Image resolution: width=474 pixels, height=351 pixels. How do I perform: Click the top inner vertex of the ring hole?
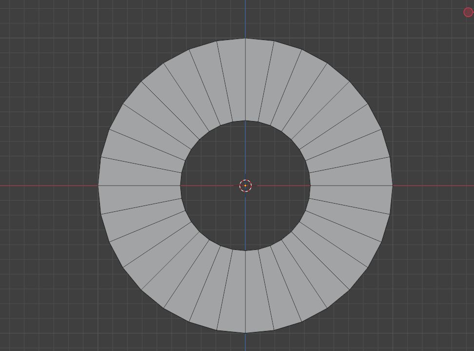(x=245, y=121)
